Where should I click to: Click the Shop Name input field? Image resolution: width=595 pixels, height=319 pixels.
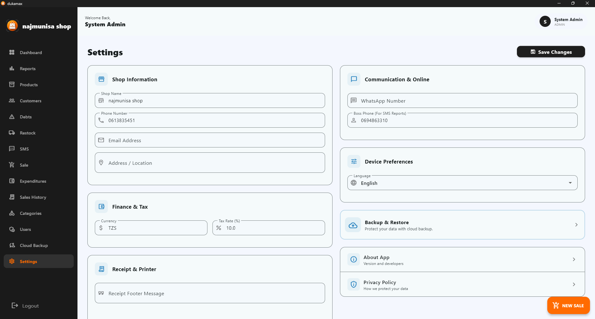tap(210, 100)
